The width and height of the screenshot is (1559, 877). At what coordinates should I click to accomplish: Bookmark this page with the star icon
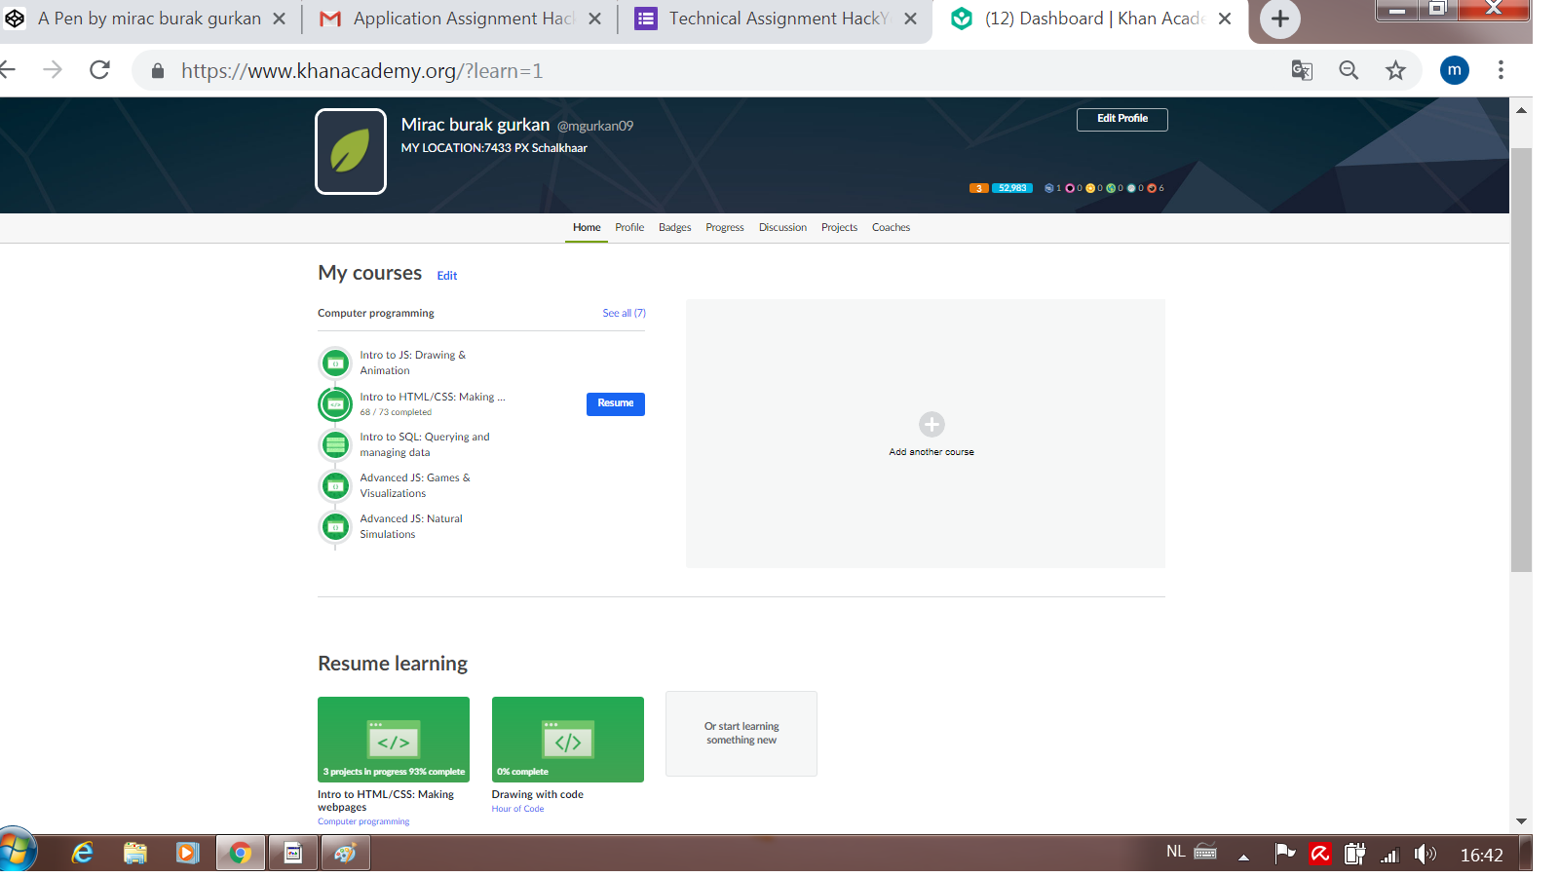[x=1396, y=70]
